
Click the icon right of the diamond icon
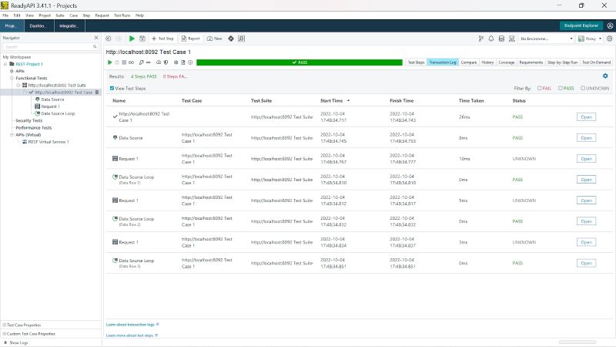click(x=241, y=39)
